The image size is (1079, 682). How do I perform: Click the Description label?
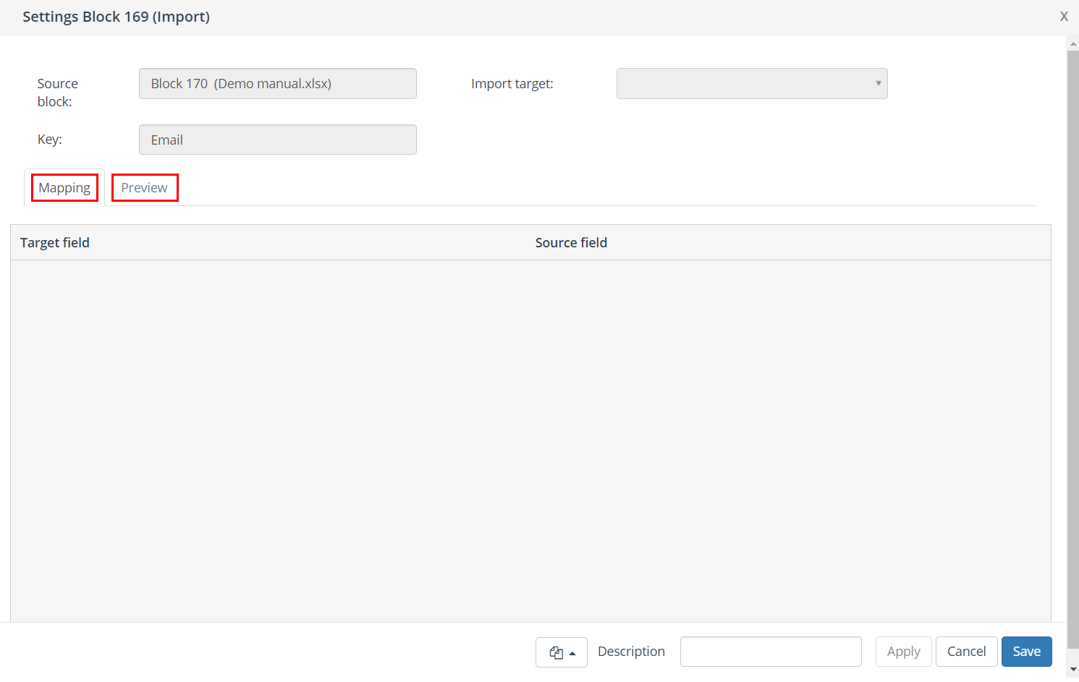(631, 652)
